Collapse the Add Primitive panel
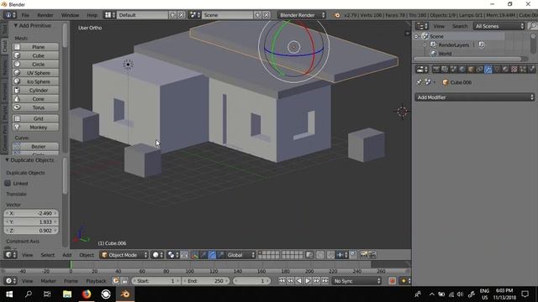 [x=16, y=25]
